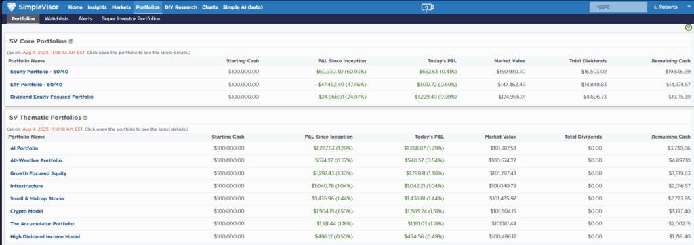Switch to the Watchlists tab

57,19
